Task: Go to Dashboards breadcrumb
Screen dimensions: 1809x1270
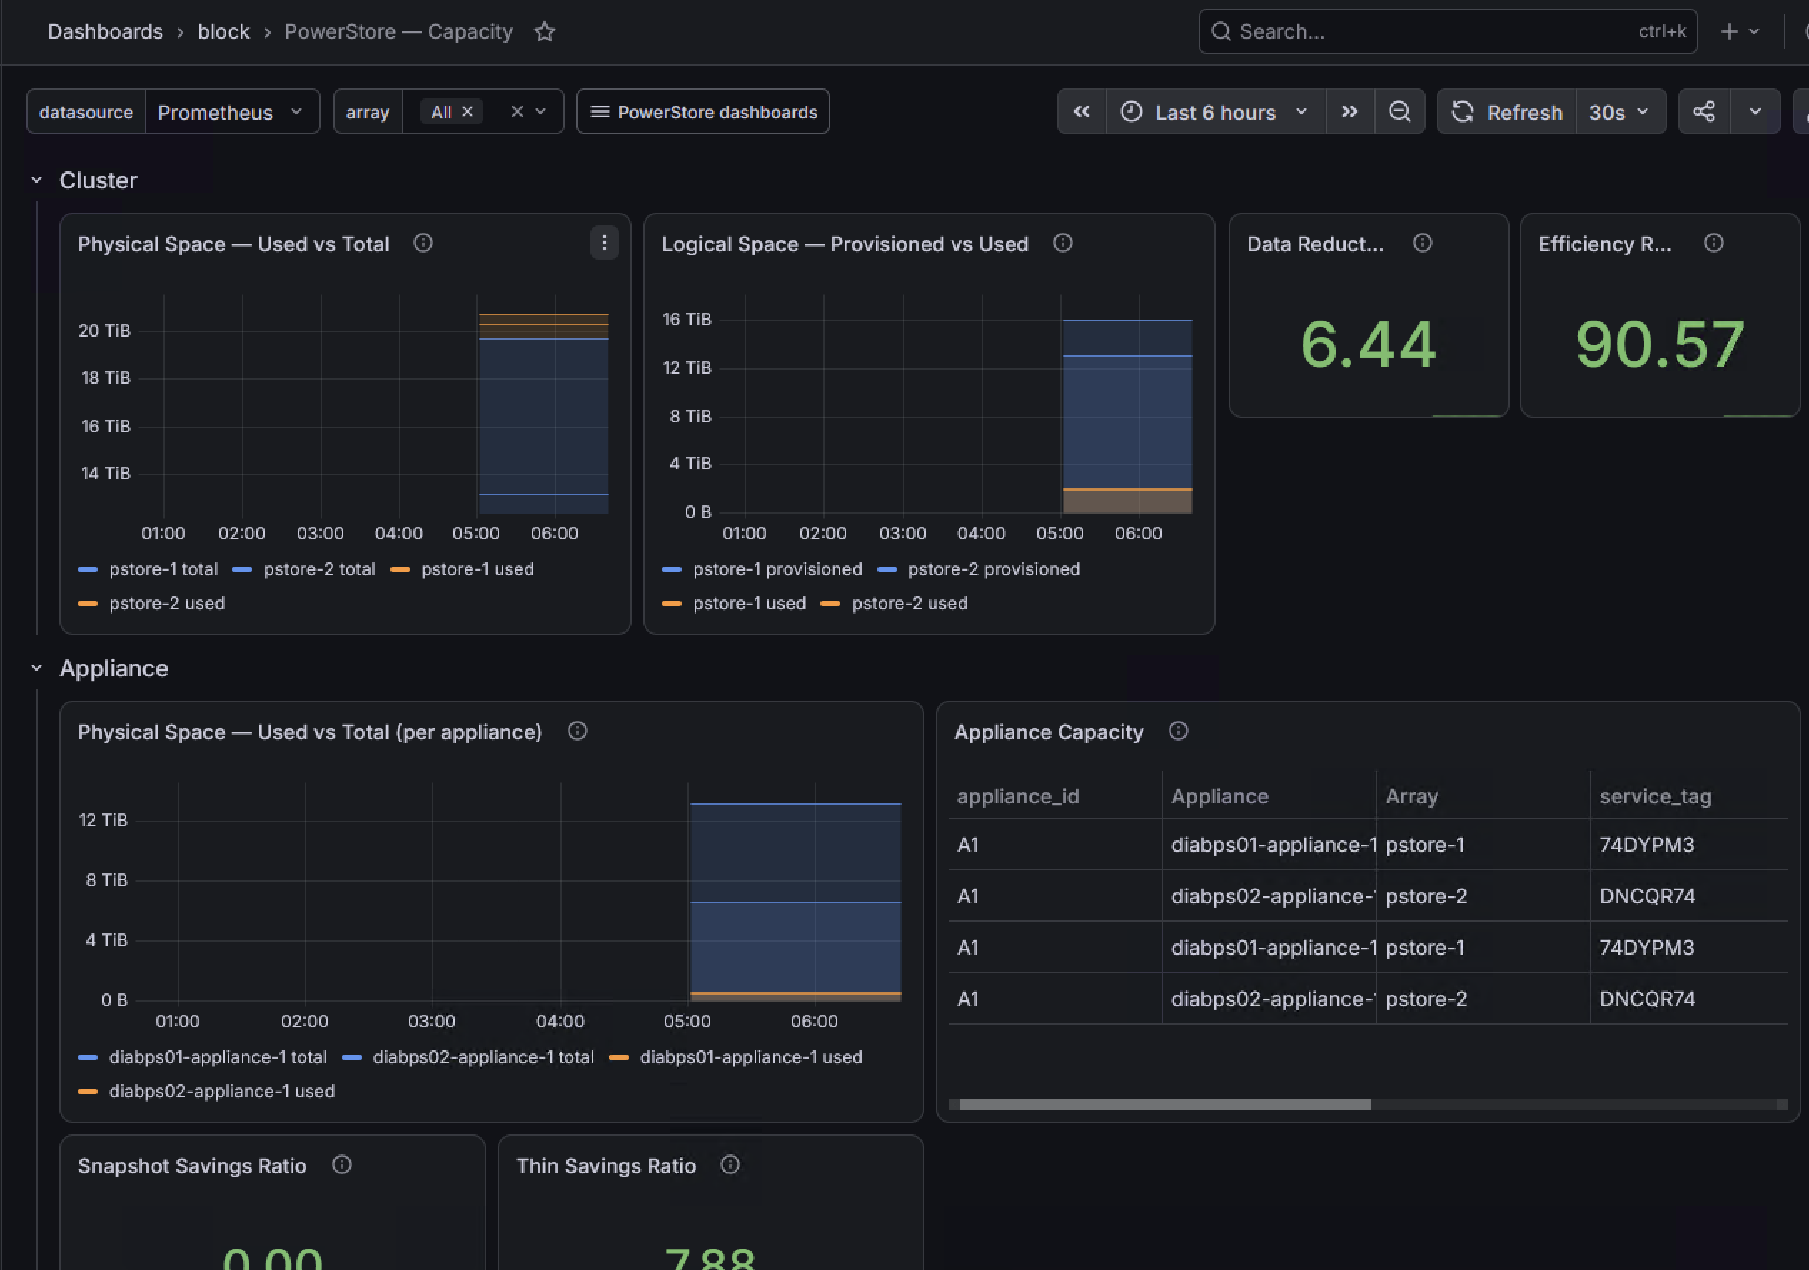Action: [106, 31]
